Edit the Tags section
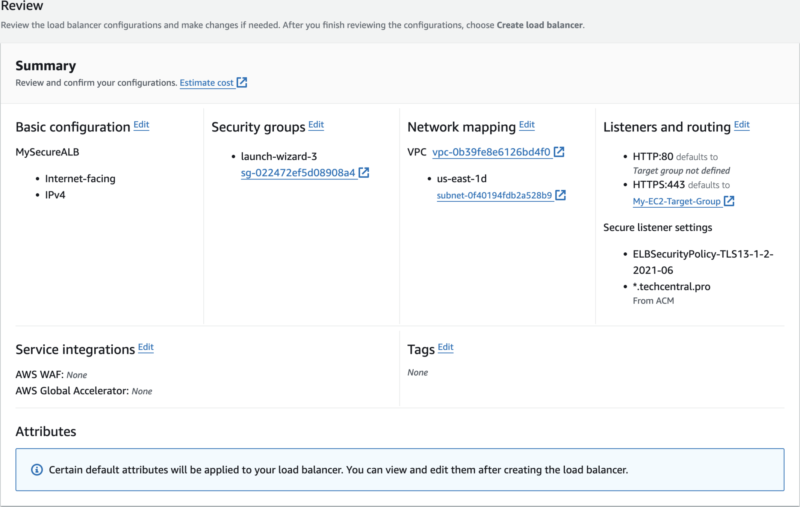800x507 pixels. point(445,347)
